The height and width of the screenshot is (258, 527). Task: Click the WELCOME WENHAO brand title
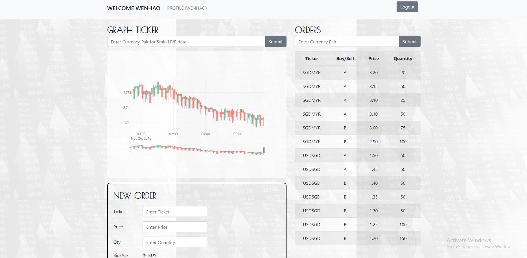coord(134,8)
